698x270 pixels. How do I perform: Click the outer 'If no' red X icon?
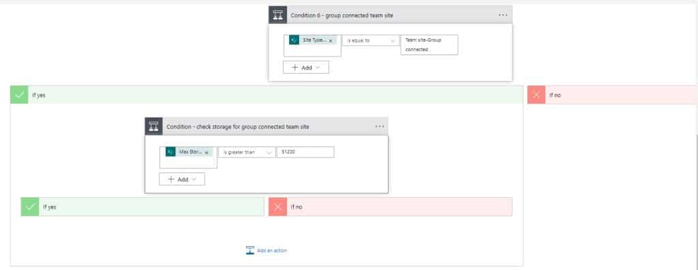click(x=536, y=95)
